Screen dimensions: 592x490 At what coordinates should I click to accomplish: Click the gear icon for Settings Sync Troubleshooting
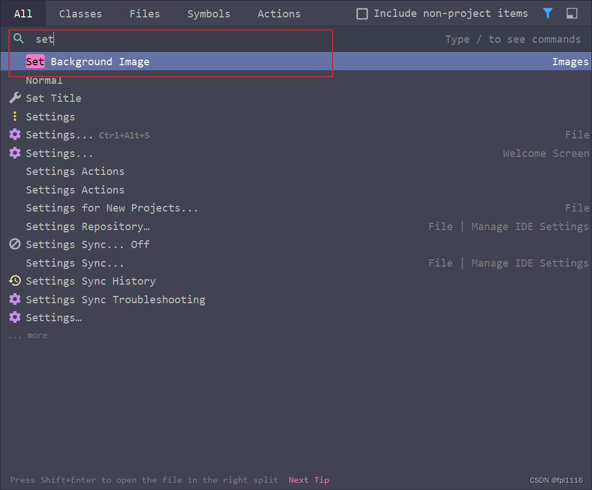(x=14, y=299)
